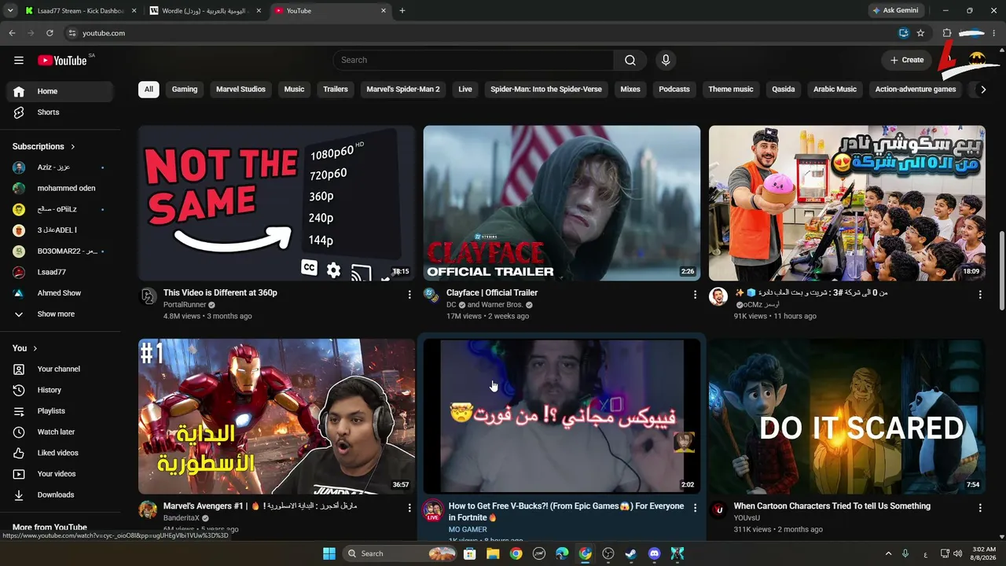Open the Aziz subscription channel
The image size is (1006, 566).
click(x=60, y=167)
